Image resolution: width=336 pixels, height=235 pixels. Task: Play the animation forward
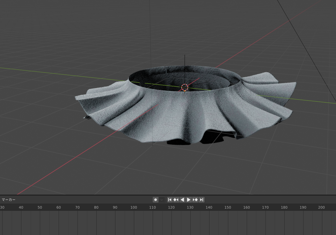(189, 200)
